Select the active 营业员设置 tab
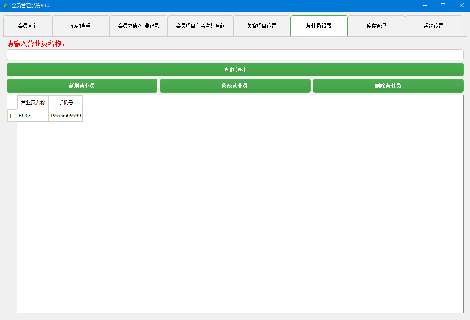470x320 pixels. coord(319,25)
